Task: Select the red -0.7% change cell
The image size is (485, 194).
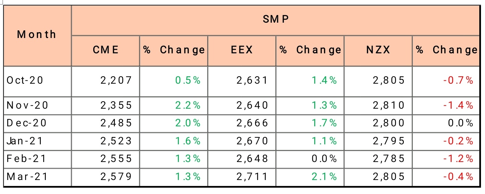Action: (x=458, y=80)
